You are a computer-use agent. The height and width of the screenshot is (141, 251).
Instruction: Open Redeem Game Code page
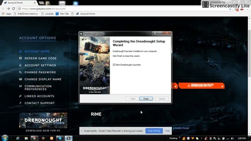(40, 58)
